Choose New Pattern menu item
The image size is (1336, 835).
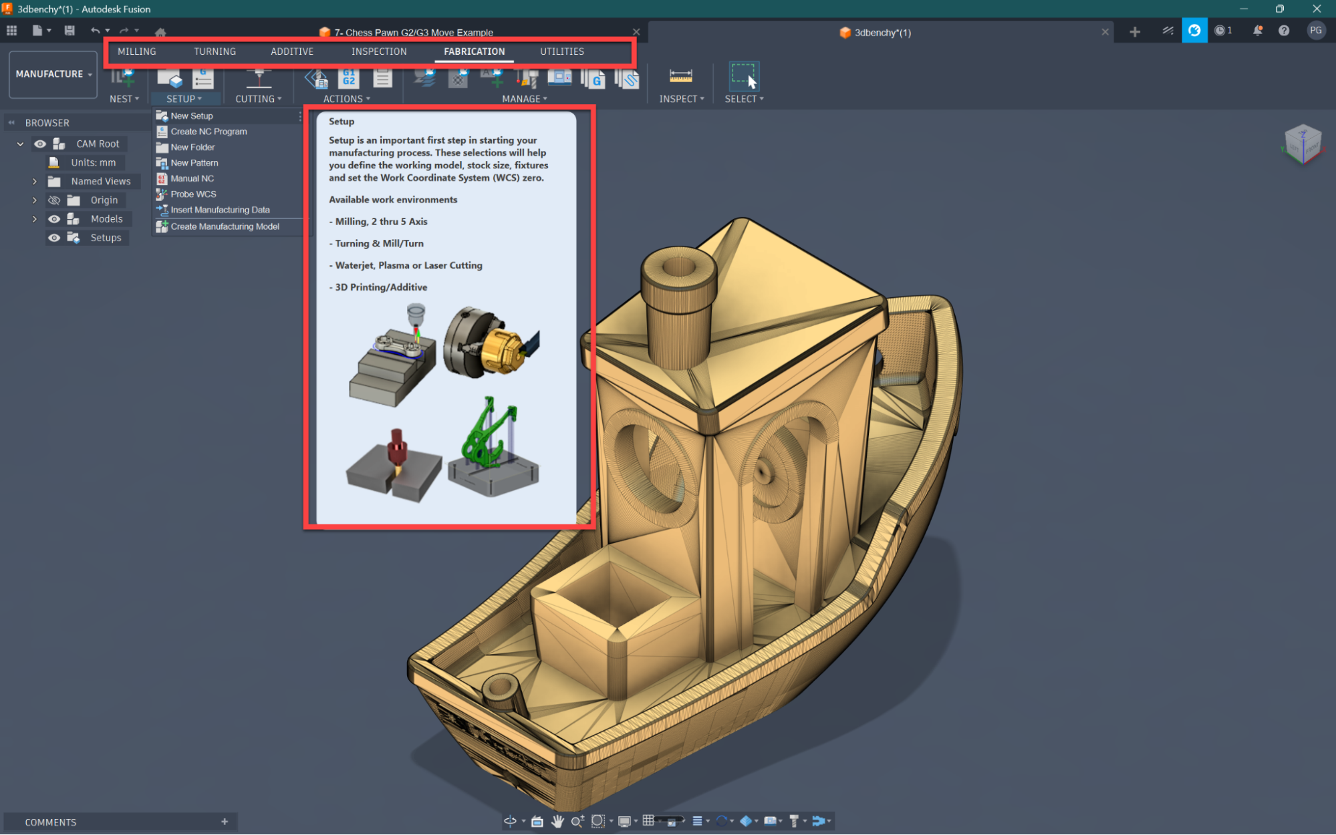(x=228, y=163)
